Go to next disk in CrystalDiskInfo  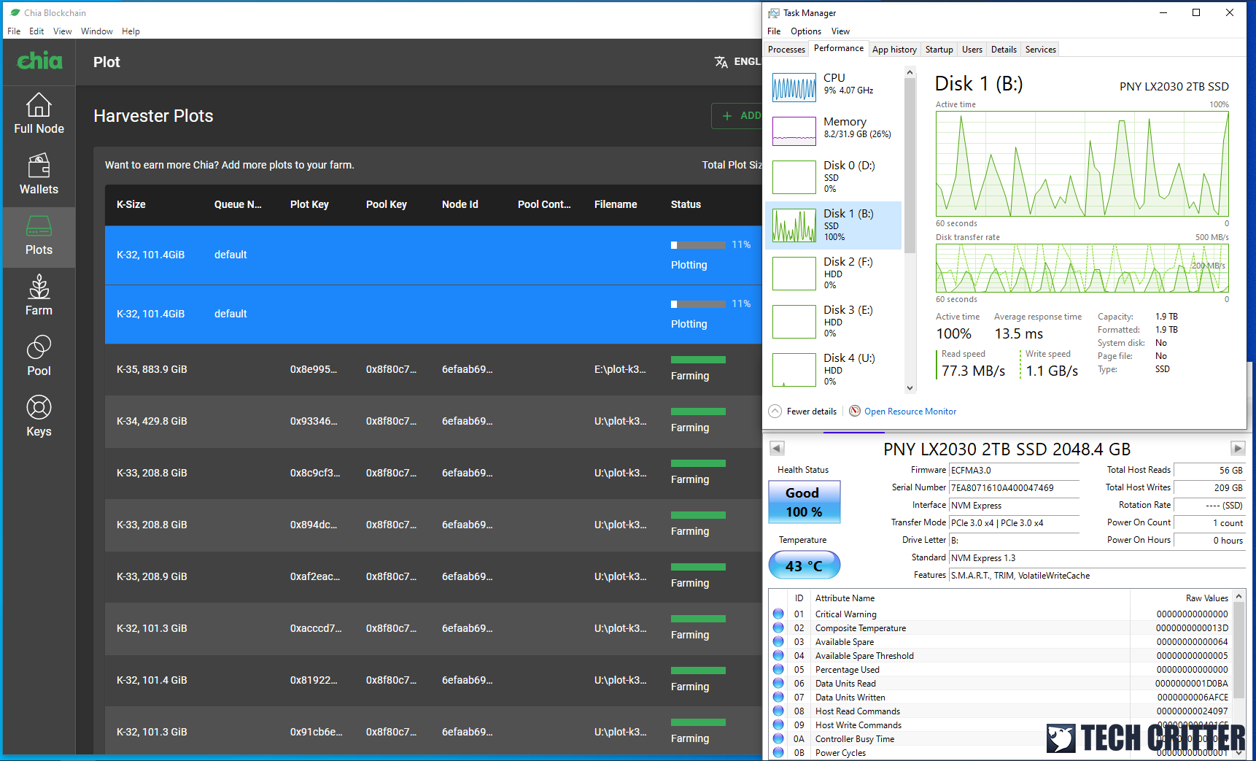tap(1238, 448)
